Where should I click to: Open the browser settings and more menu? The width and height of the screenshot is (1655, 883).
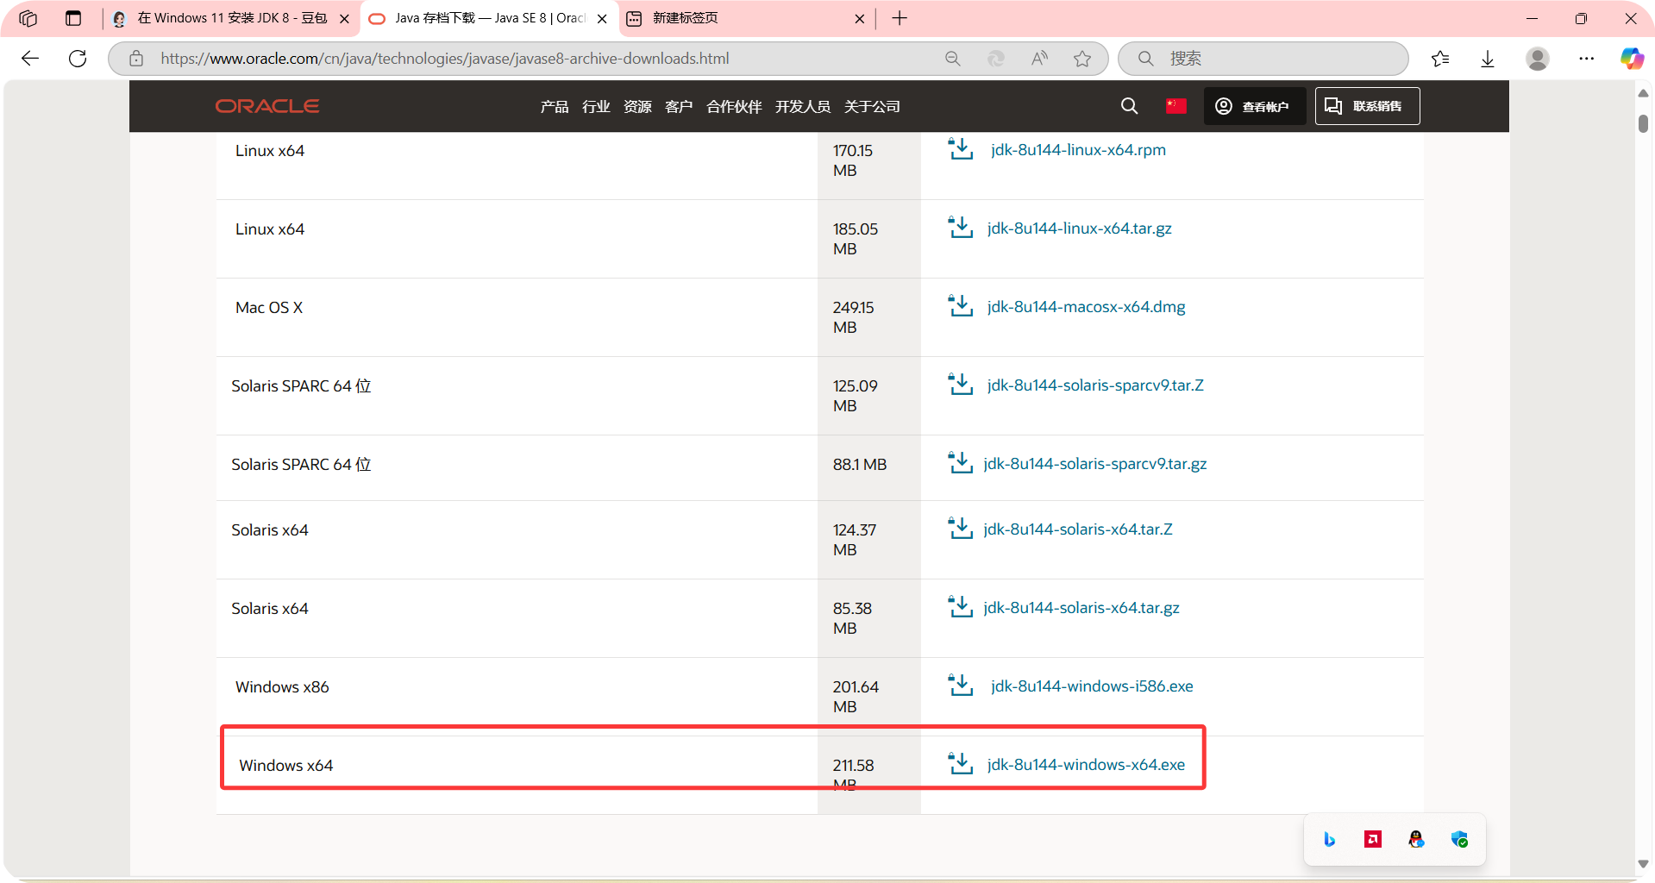[1586, 59]
